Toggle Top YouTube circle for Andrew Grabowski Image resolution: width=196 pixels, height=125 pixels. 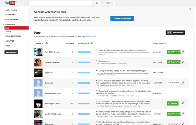[174, 114]
